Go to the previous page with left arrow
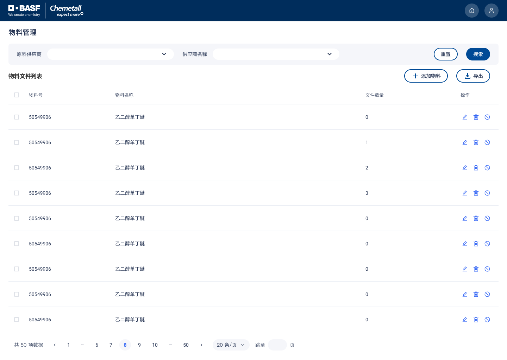The height and width of the screenshot is (360, 507). click(x=55, y=345)
